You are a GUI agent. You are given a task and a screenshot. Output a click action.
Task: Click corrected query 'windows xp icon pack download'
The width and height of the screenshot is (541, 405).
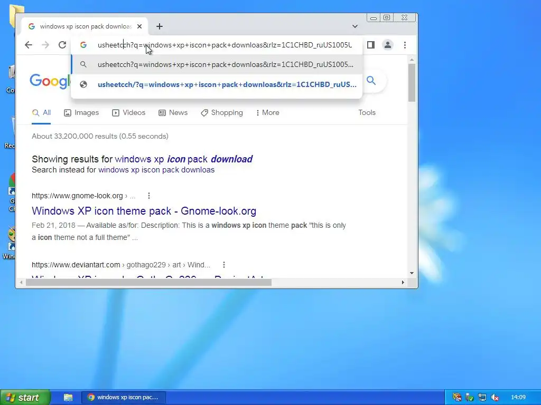point(183,159)
